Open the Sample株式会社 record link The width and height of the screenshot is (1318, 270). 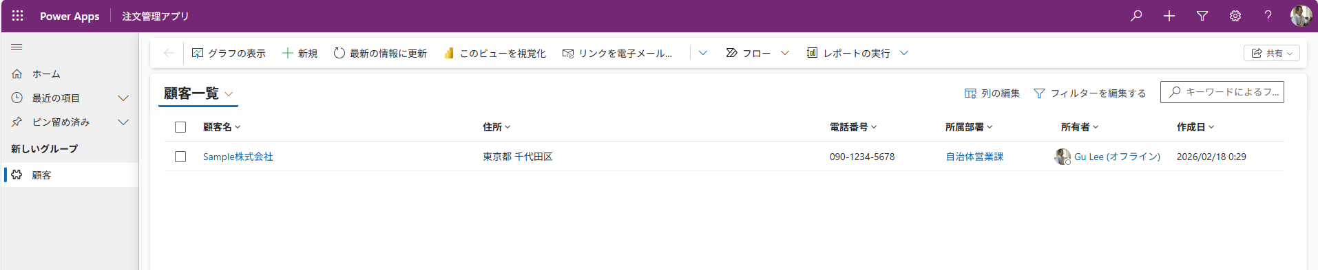[238, 157]
